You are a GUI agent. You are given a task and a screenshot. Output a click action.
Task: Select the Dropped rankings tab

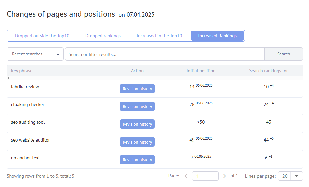tap(103, 36)
